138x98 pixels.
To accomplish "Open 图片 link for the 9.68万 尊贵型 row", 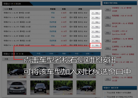I will (71, 18).
